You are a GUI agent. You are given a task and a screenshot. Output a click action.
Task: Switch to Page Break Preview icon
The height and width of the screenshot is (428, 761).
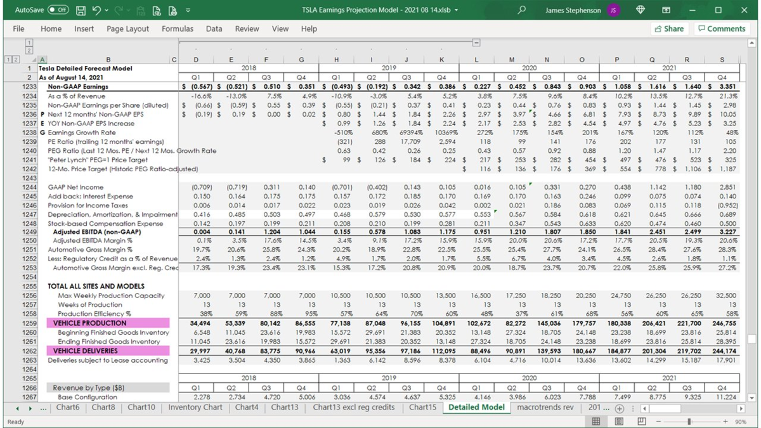point(642,422)
